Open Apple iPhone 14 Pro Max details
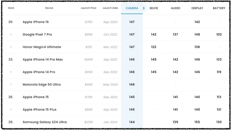The height and width of the screenshot is (130, 232). click(x=43, y=60)
